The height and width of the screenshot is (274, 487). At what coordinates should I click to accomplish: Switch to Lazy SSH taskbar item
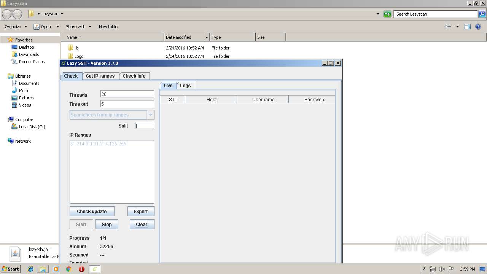[94, 269]
